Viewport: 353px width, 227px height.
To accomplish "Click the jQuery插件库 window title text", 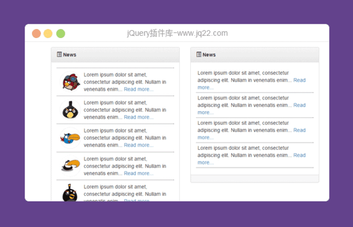I will [x=177, y=33].
